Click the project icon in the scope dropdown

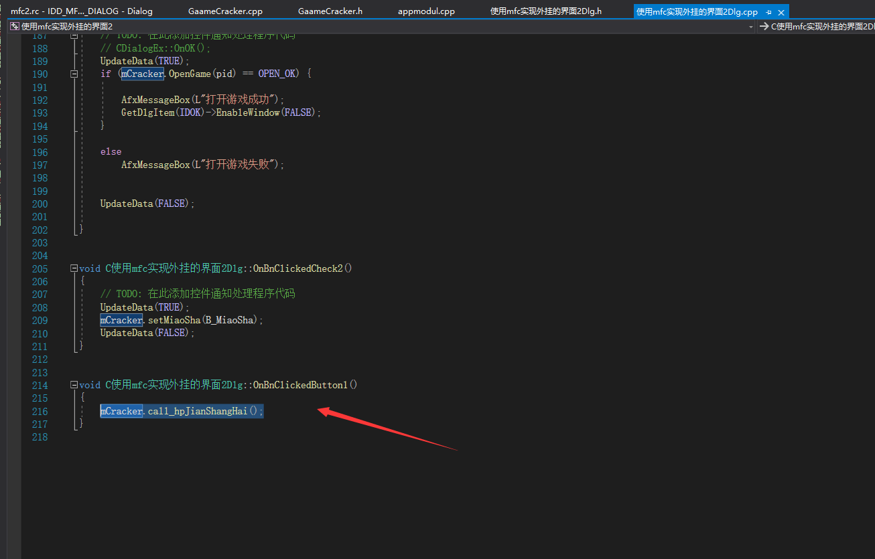15,26
